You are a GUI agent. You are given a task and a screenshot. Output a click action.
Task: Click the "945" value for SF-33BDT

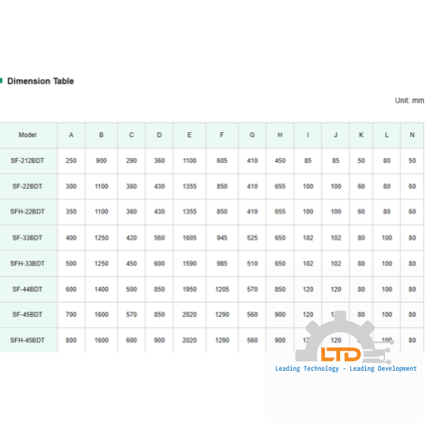tap(222, 238)
